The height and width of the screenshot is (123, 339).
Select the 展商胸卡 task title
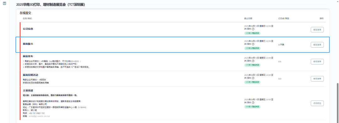[28, 44]
